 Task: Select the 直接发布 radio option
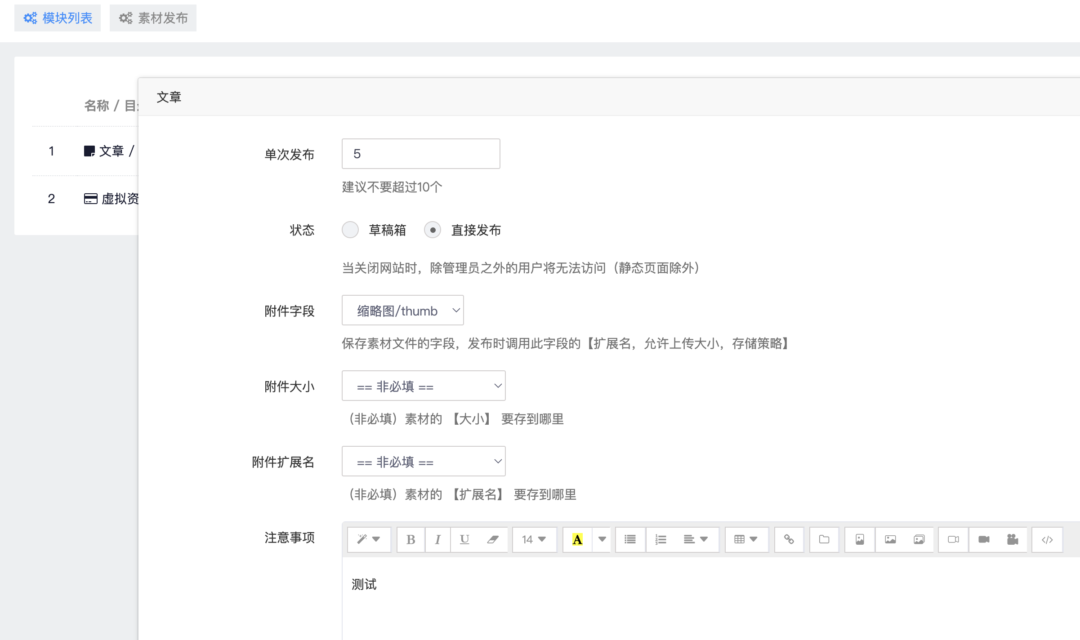coord(433,230)
